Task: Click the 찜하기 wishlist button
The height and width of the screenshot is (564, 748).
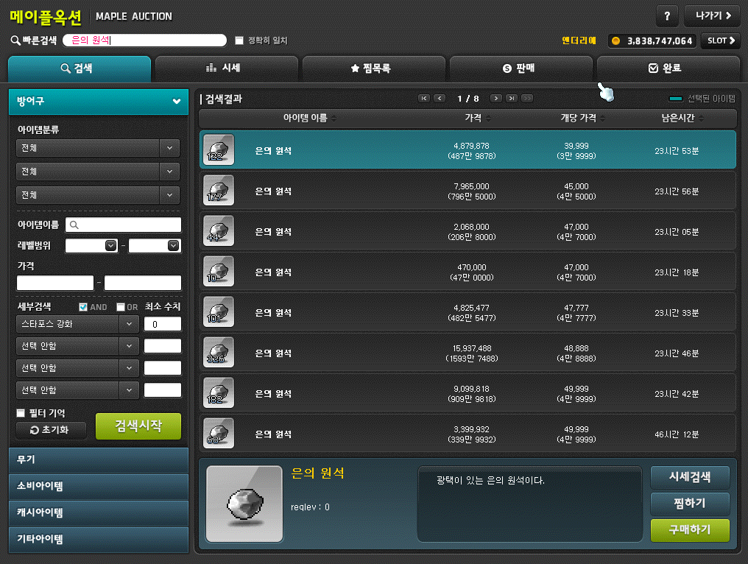Action: point(690,504)
